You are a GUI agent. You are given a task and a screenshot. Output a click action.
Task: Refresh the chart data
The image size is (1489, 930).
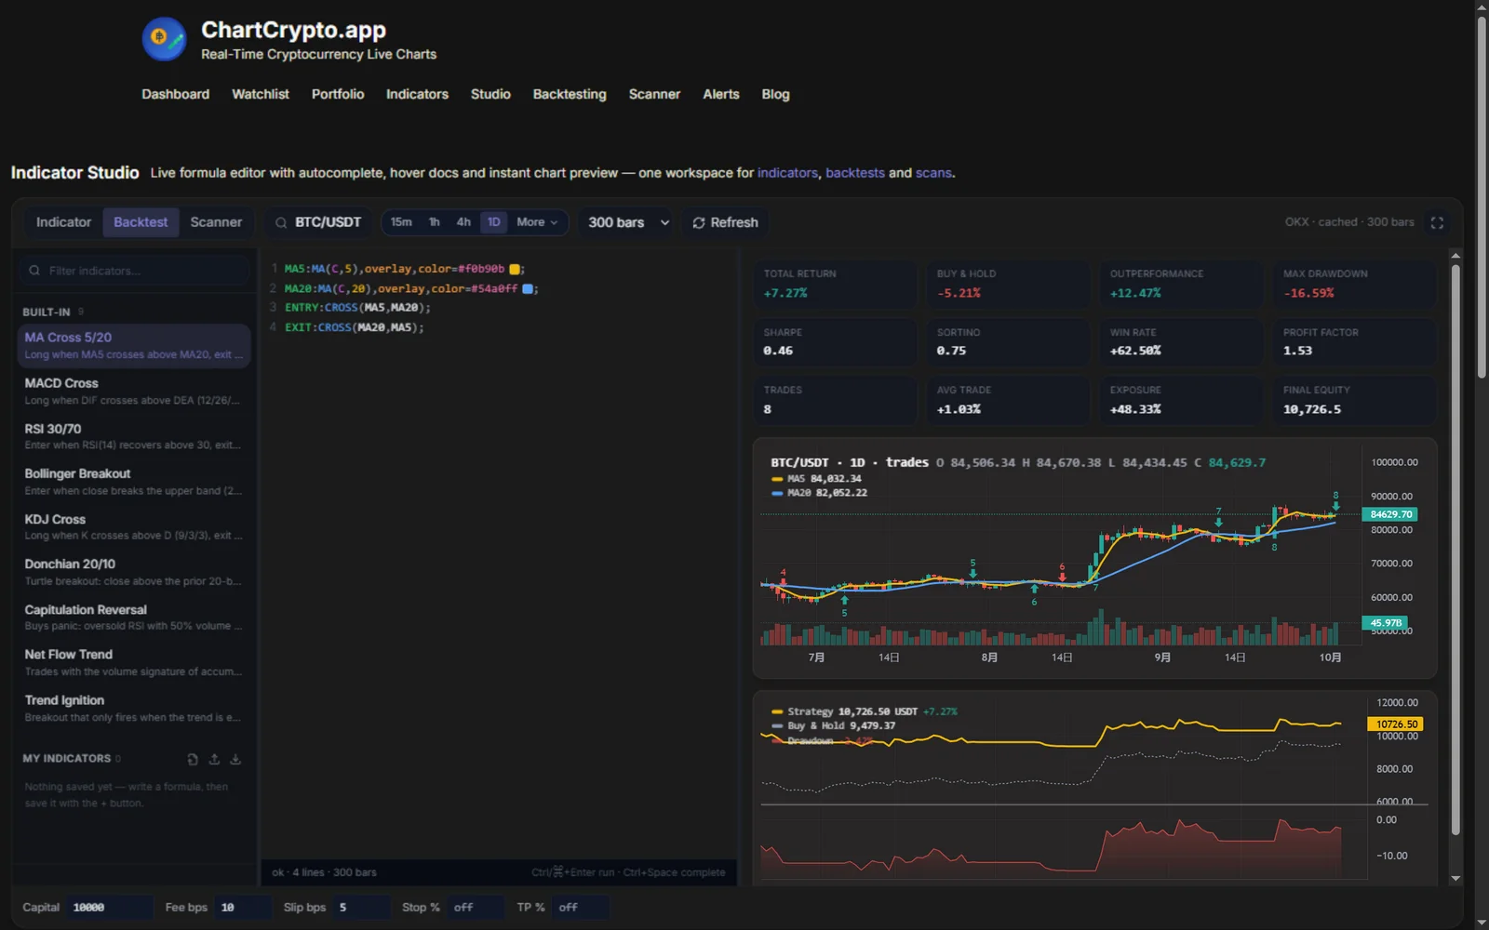tap(726, 222)
